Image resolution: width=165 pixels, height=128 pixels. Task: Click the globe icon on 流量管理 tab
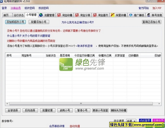click(41, 15)
